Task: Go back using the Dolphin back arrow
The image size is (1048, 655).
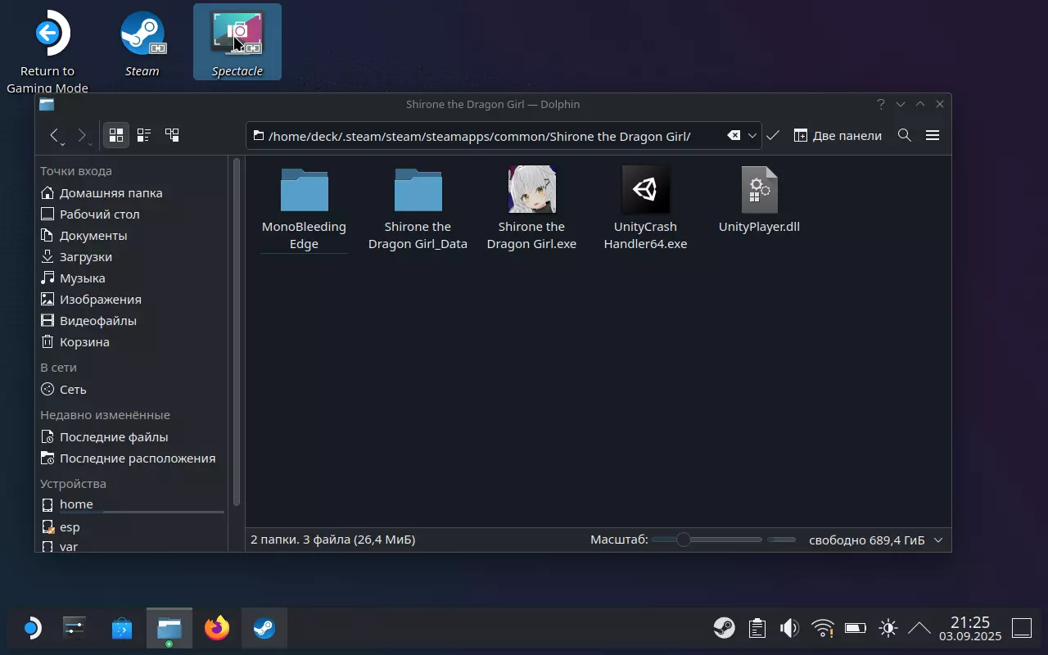Action: (x=54, y=135)
